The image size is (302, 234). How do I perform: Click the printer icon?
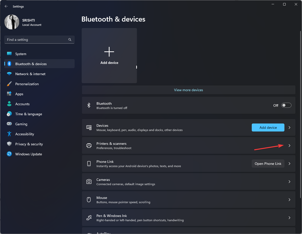89,146
